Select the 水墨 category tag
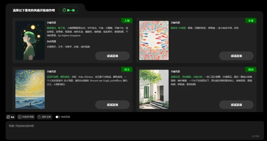This screenshot has width=267, height=141. [x=251, y=21]
